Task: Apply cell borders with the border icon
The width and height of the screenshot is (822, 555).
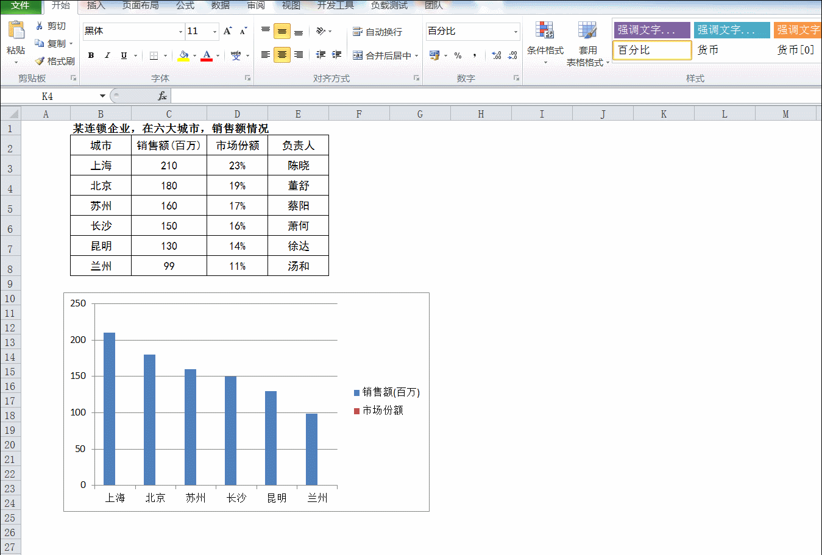Action: pyautogui.click(x=154, y=55)
